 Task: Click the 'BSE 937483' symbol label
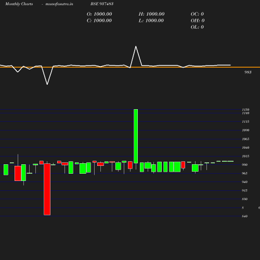click(102, 4)
